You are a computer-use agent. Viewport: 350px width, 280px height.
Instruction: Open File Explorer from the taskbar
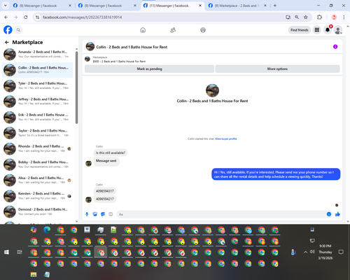(34, 274)
